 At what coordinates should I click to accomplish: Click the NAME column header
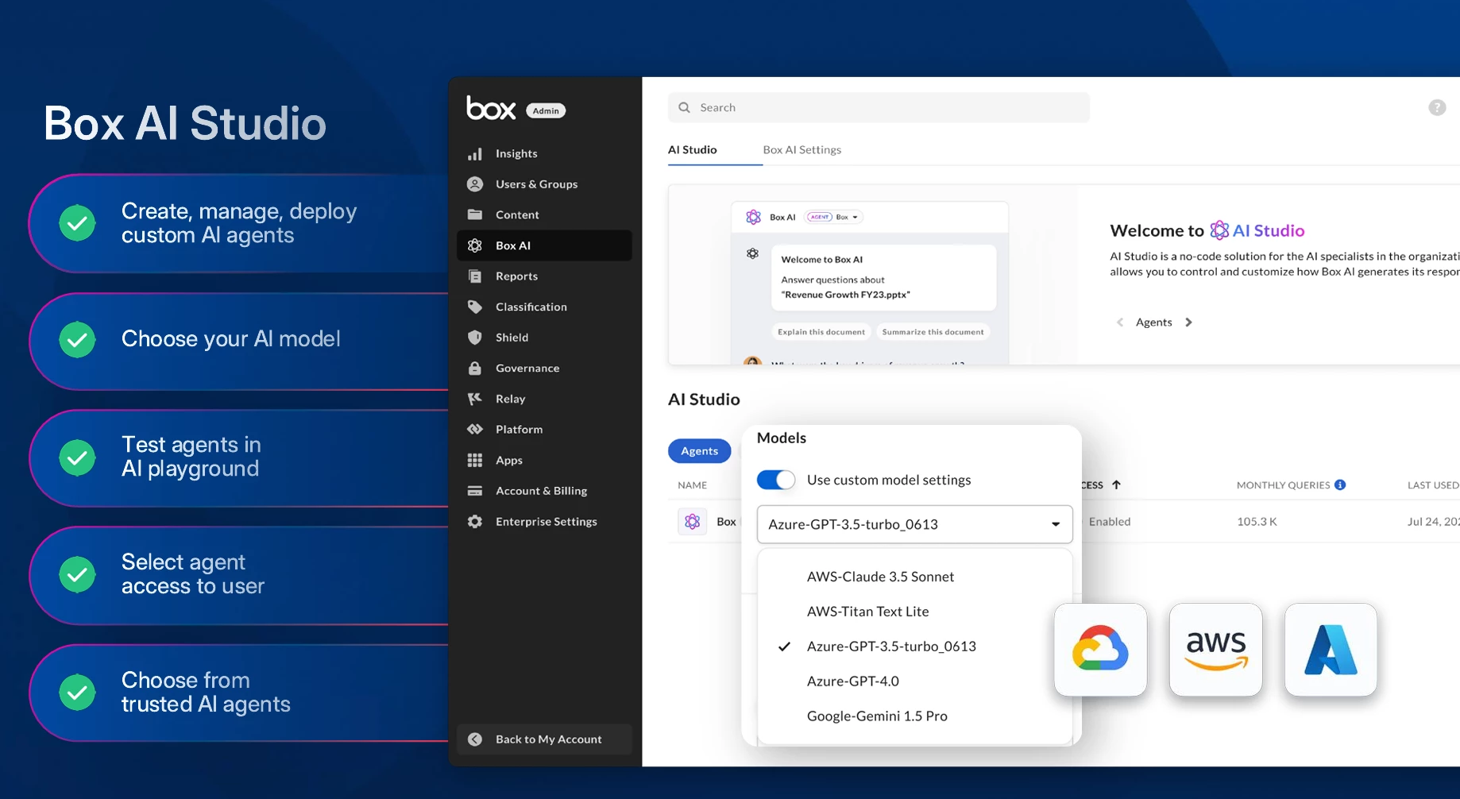[x=693, y=485]
